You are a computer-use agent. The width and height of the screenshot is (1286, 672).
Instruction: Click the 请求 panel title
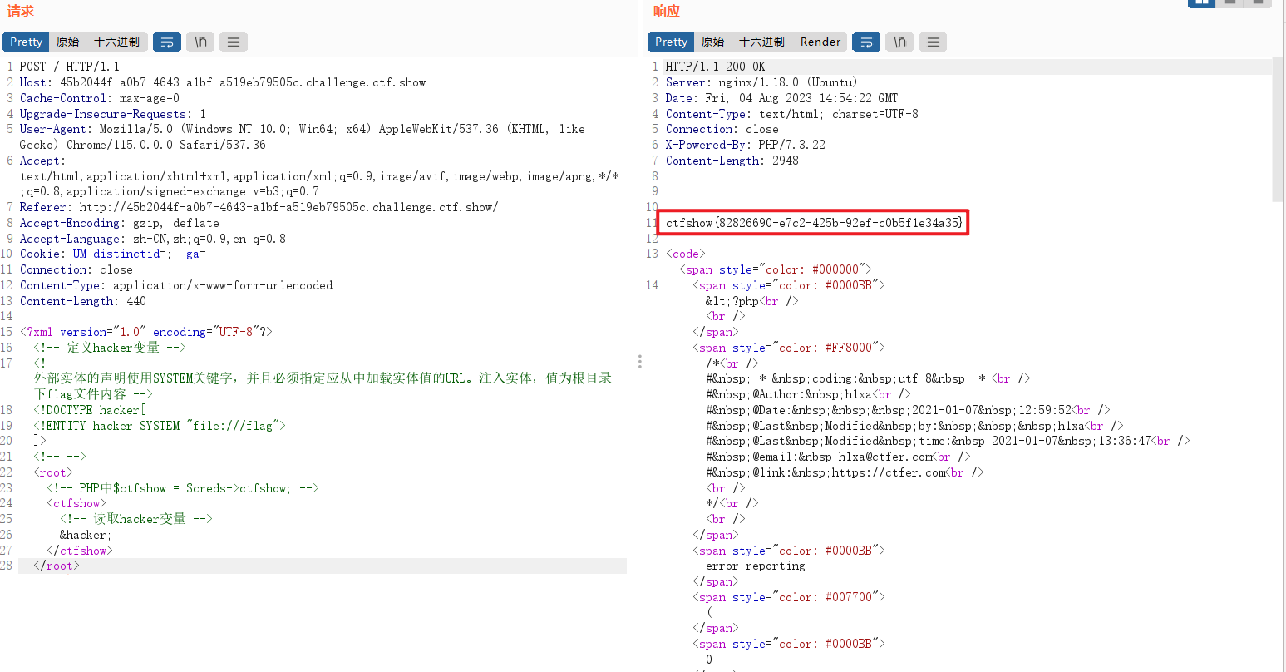point(21,11)
